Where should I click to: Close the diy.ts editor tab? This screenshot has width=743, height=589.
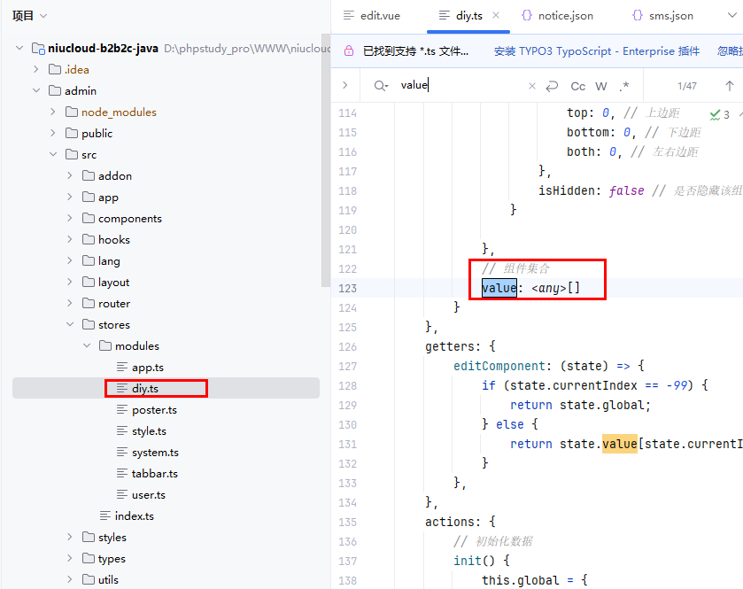coord(495,15)
